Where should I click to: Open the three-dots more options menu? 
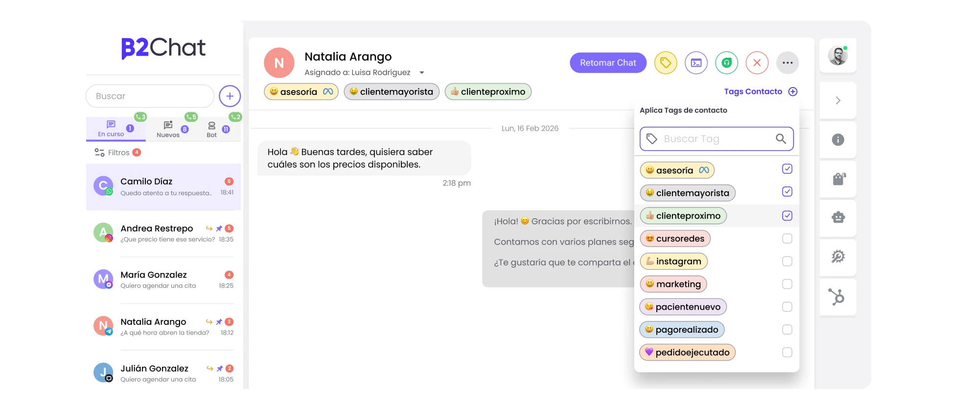(x=787, y=63)
